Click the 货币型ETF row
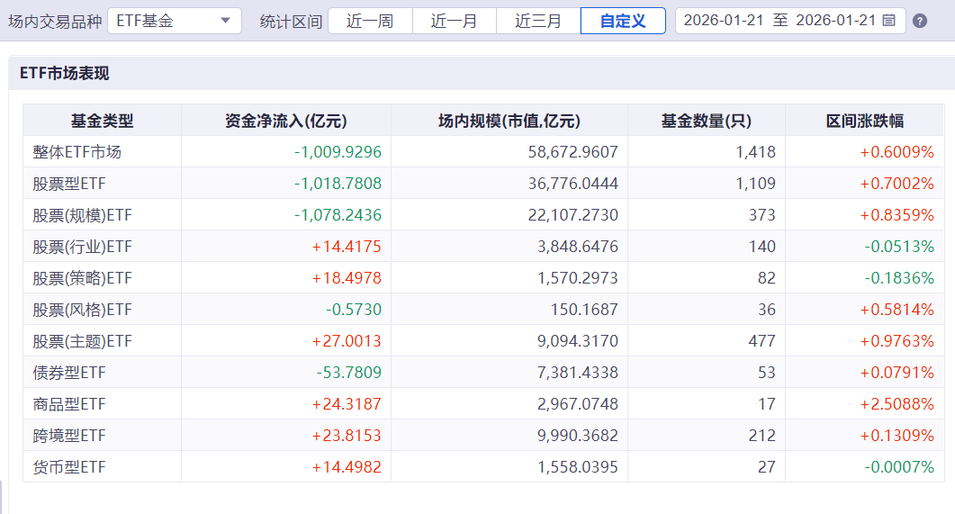This screenshot has height=514, width=955. point(483,467)
